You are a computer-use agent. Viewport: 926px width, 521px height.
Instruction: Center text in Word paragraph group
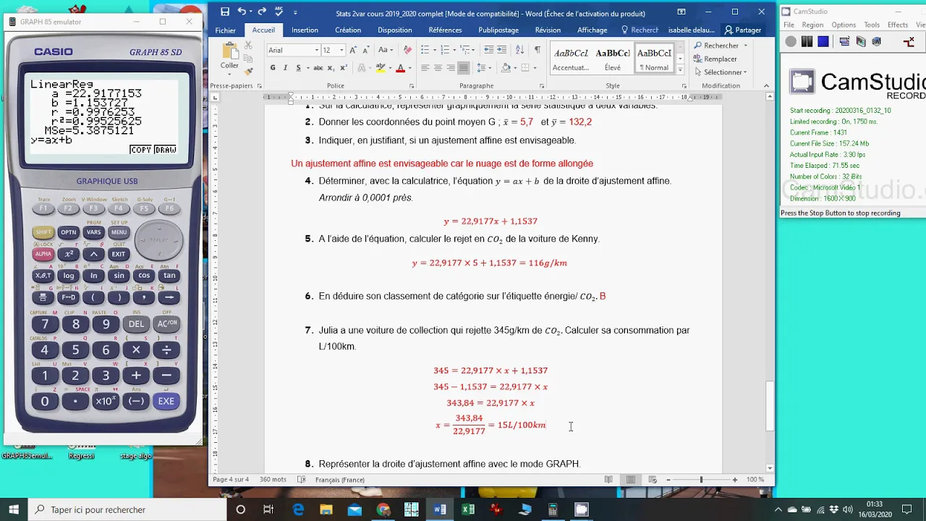[x=438, y=68]
